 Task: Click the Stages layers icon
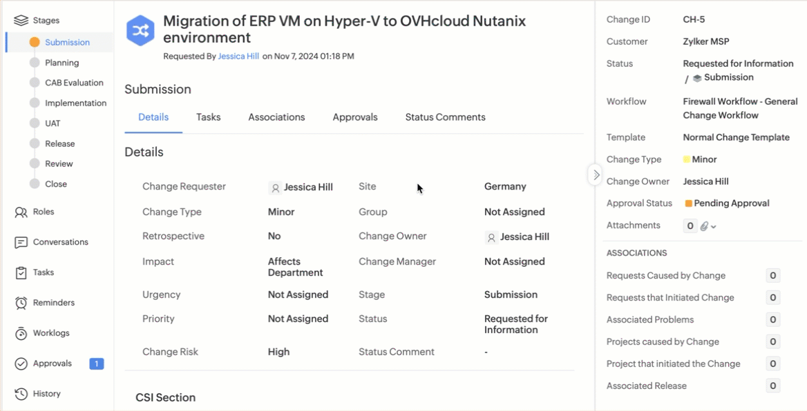pyautogui.click(x=21, y=21)
